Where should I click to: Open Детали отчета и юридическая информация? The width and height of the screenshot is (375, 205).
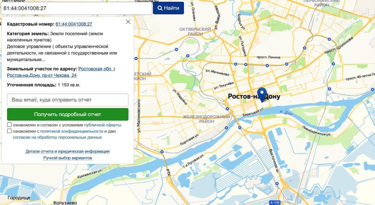pos(68,151)
